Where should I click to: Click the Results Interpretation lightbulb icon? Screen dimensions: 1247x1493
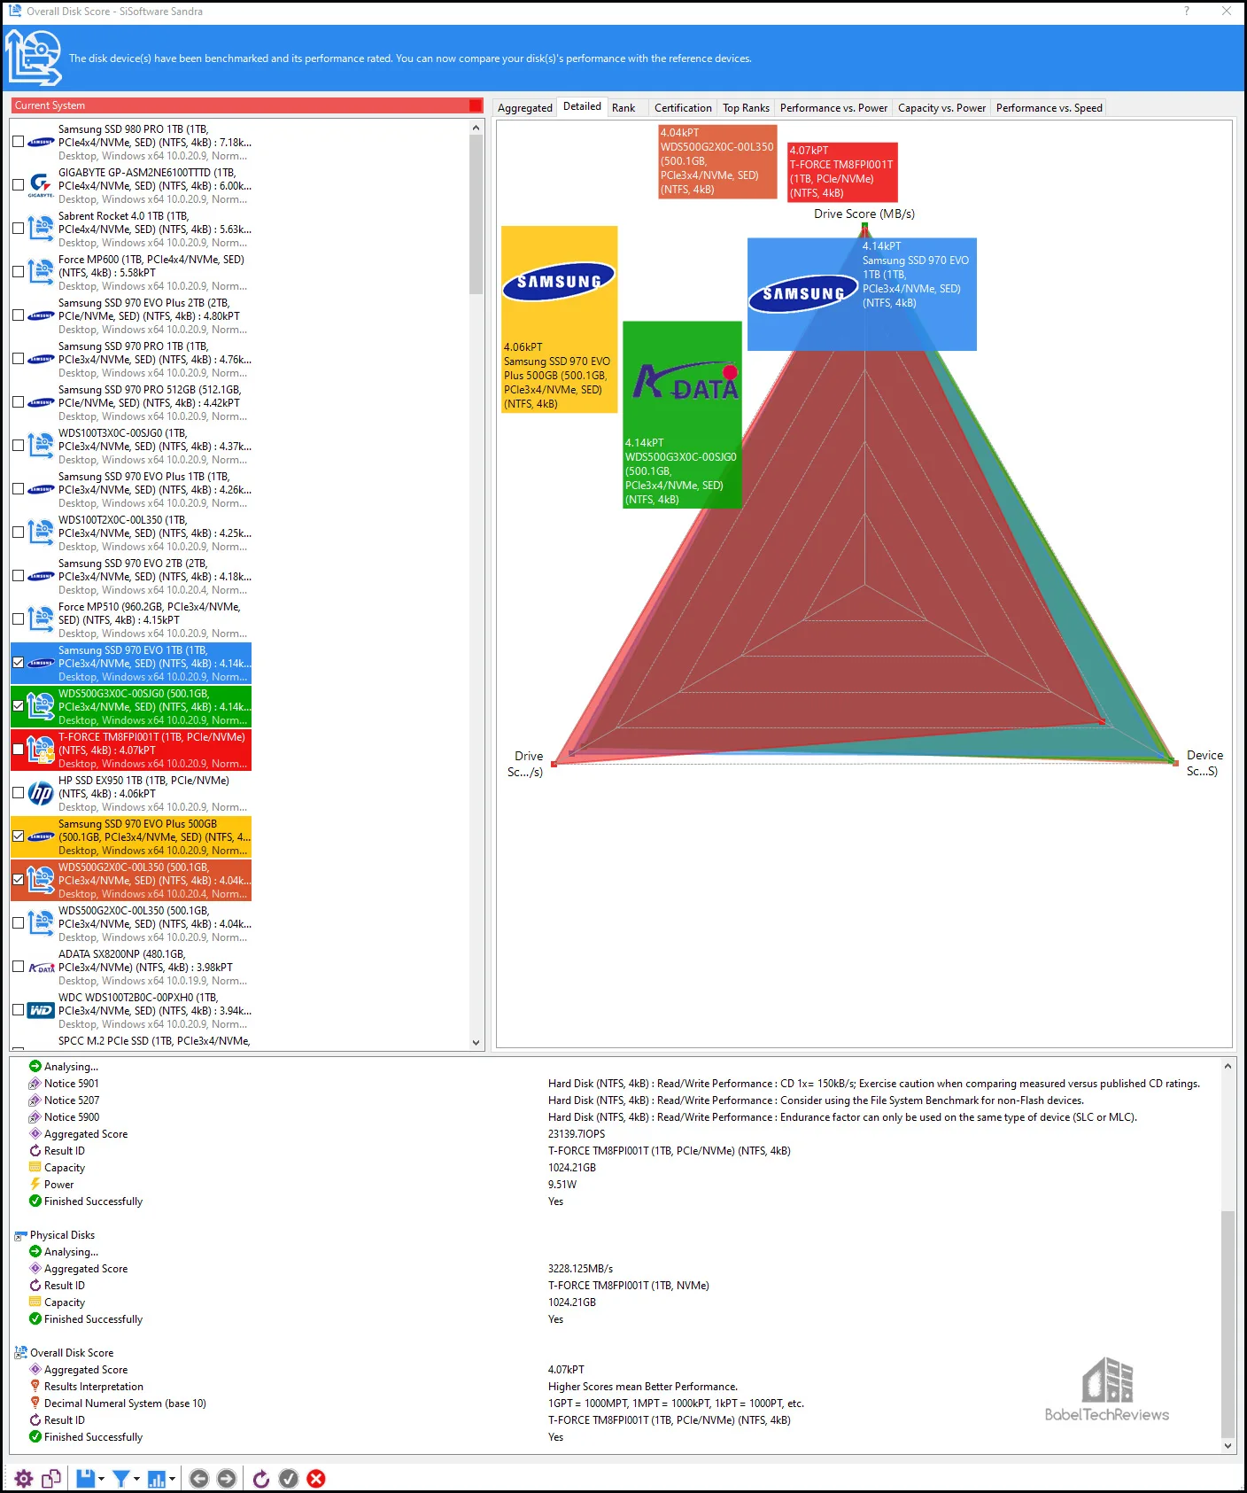point(35,1387)
